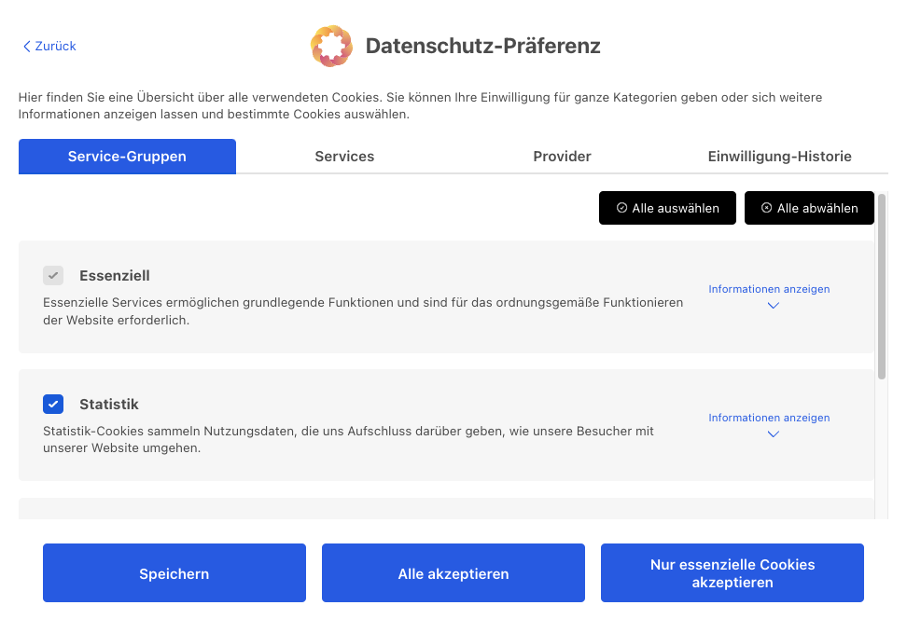Image resolution: width=907 pixels, height=619 pixels.
Task: Click the Alle akzeptieren button
Action: (x=453, y=573)
